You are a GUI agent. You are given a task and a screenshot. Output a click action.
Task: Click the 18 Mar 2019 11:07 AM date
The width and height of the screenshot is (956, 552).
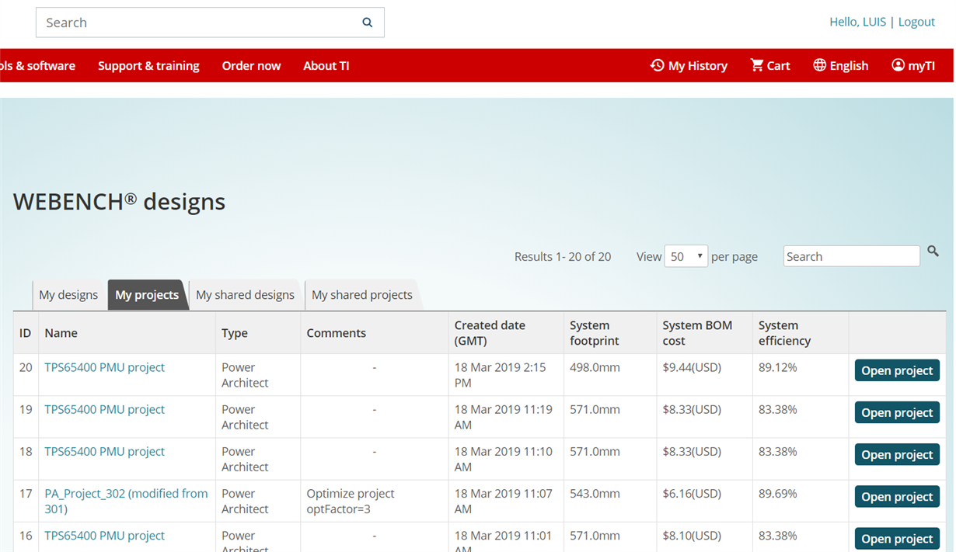[504, 501]
